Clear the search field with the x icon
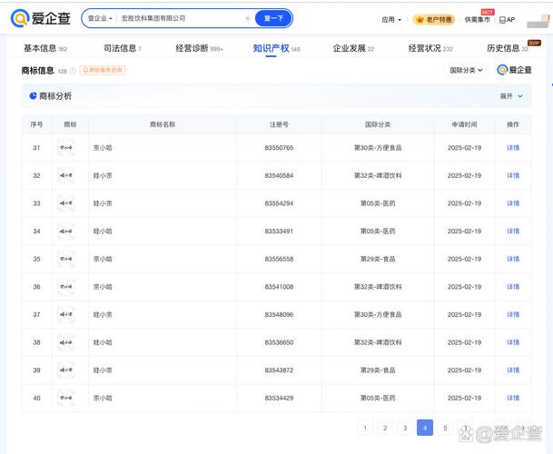This screenshot has height=454, width=553. point(248,18)
